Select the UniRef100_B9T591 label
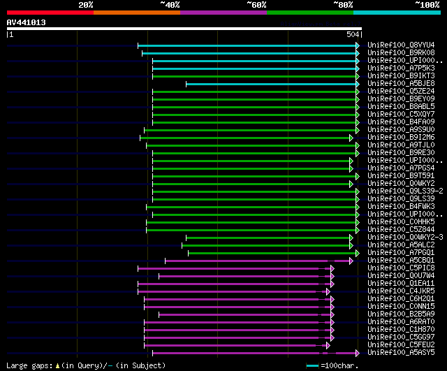This screenshot has width=447, height=371. [401, 176]
